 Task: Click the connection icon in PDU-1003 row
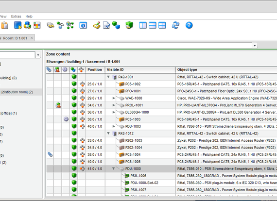82,126
